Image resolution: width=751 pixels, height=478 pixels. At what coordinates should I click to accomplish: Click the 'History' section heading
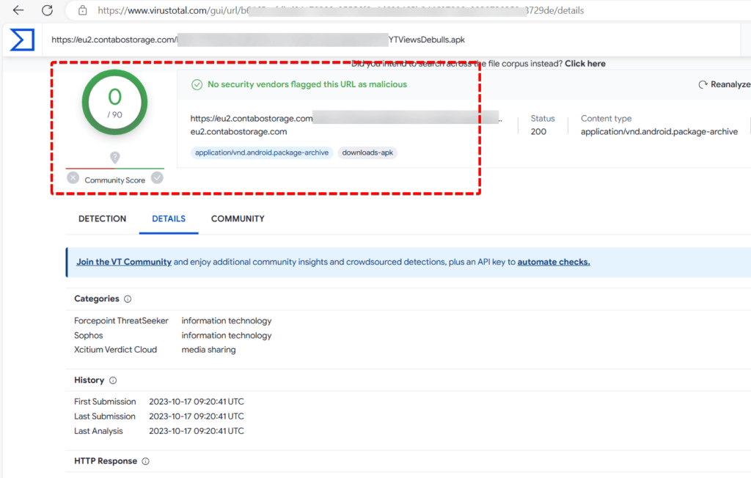tap(89, 380)
